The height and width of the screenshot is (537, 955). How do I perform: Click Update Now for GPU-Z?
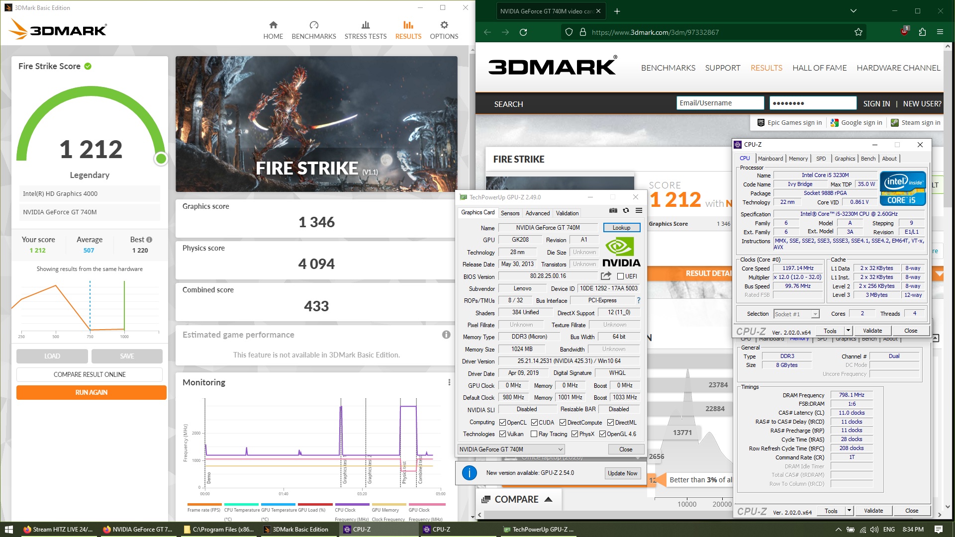tap(622, 473)
